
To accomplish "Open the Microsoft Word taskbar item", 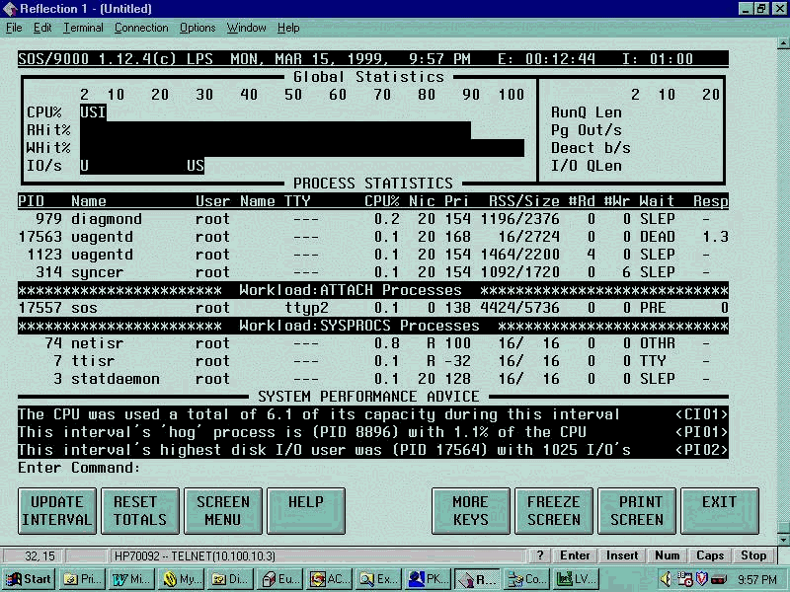I will point(132,579).
